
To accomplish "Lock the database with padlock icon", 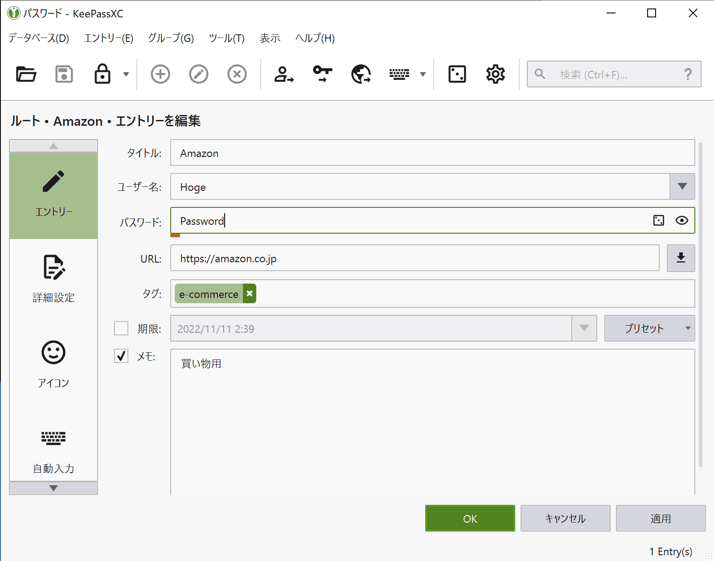I will coord(103,74).
